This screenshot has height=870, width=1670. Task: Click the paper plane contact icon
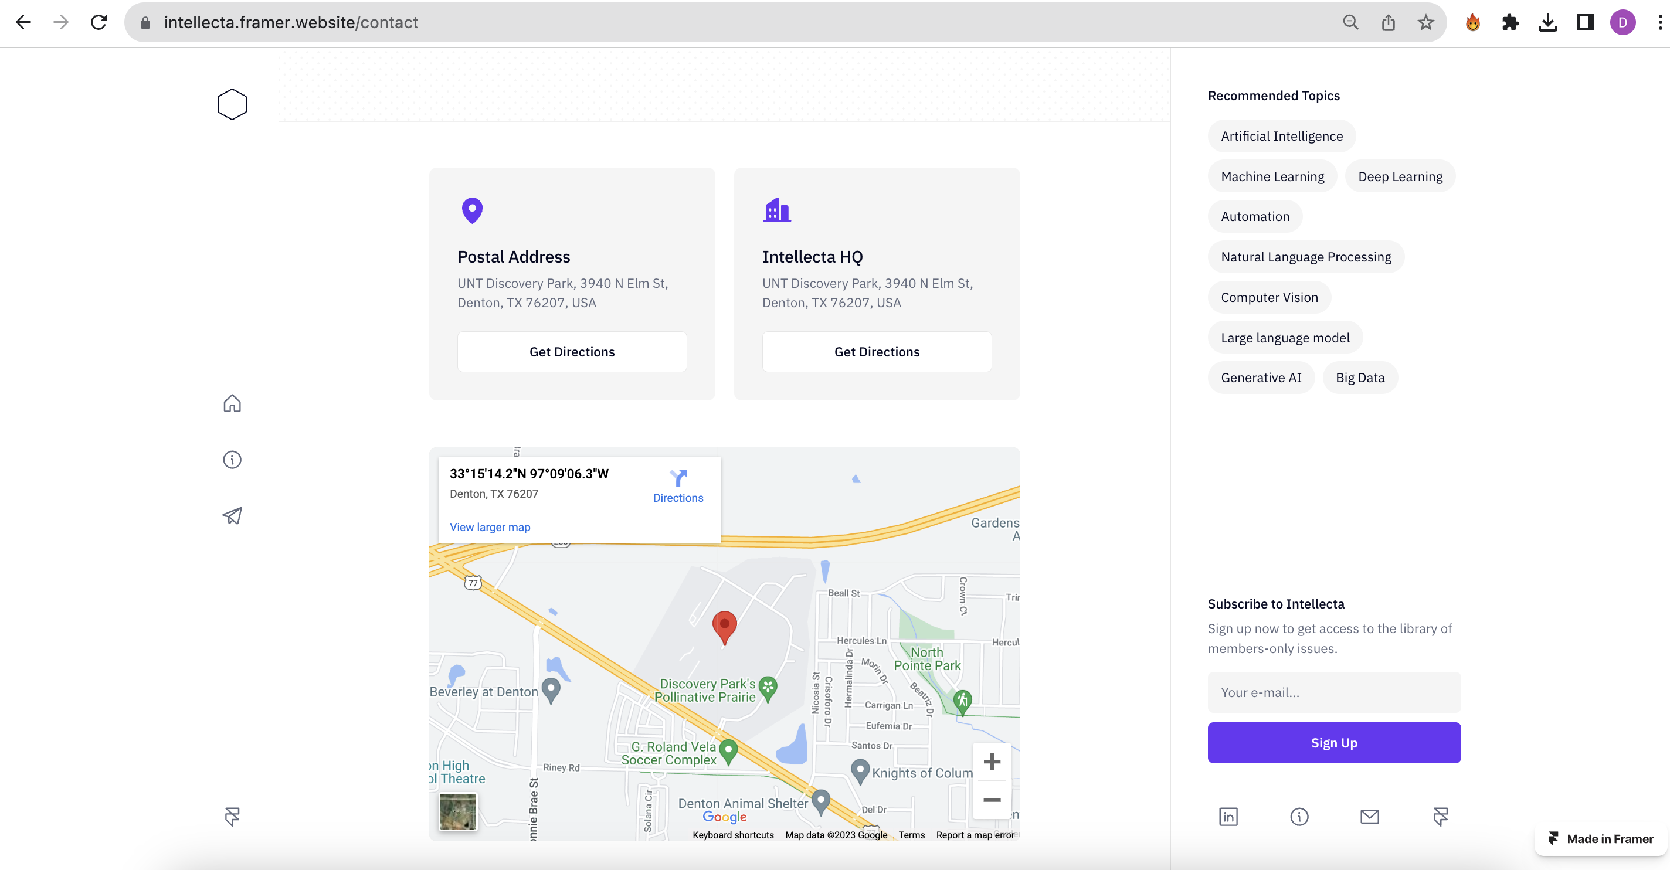(x=232, y=515)
